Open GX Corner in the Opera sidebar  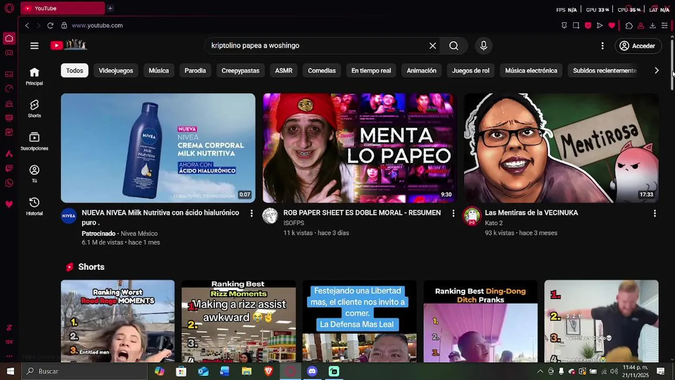point(9,52)
